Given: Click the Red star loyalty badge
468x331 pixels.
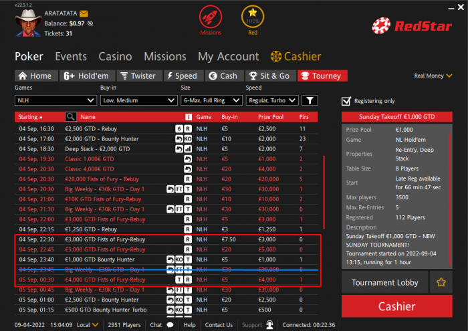Looking at the screenshot, I should tap(253, 17).
